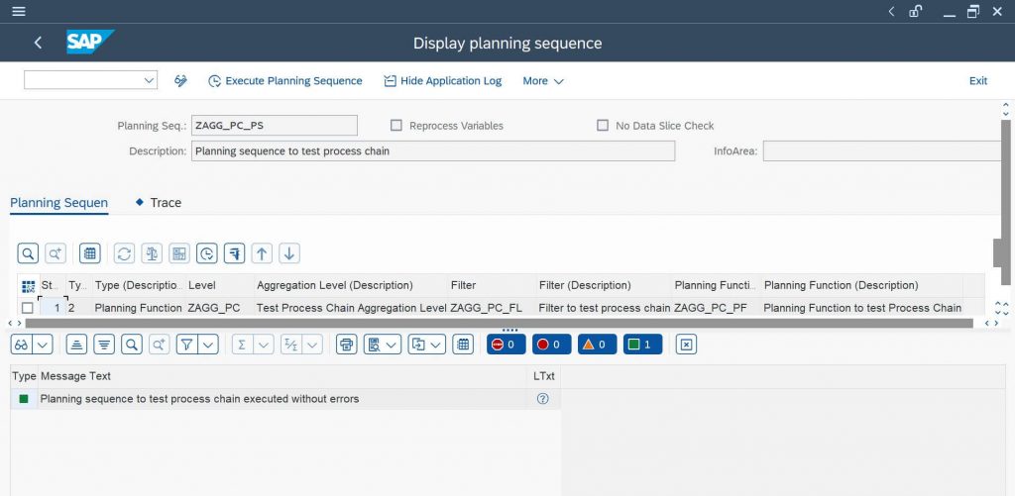The image size is (1015, 496).
Task: Click Hide Application Log button
Action: [443, 81]
